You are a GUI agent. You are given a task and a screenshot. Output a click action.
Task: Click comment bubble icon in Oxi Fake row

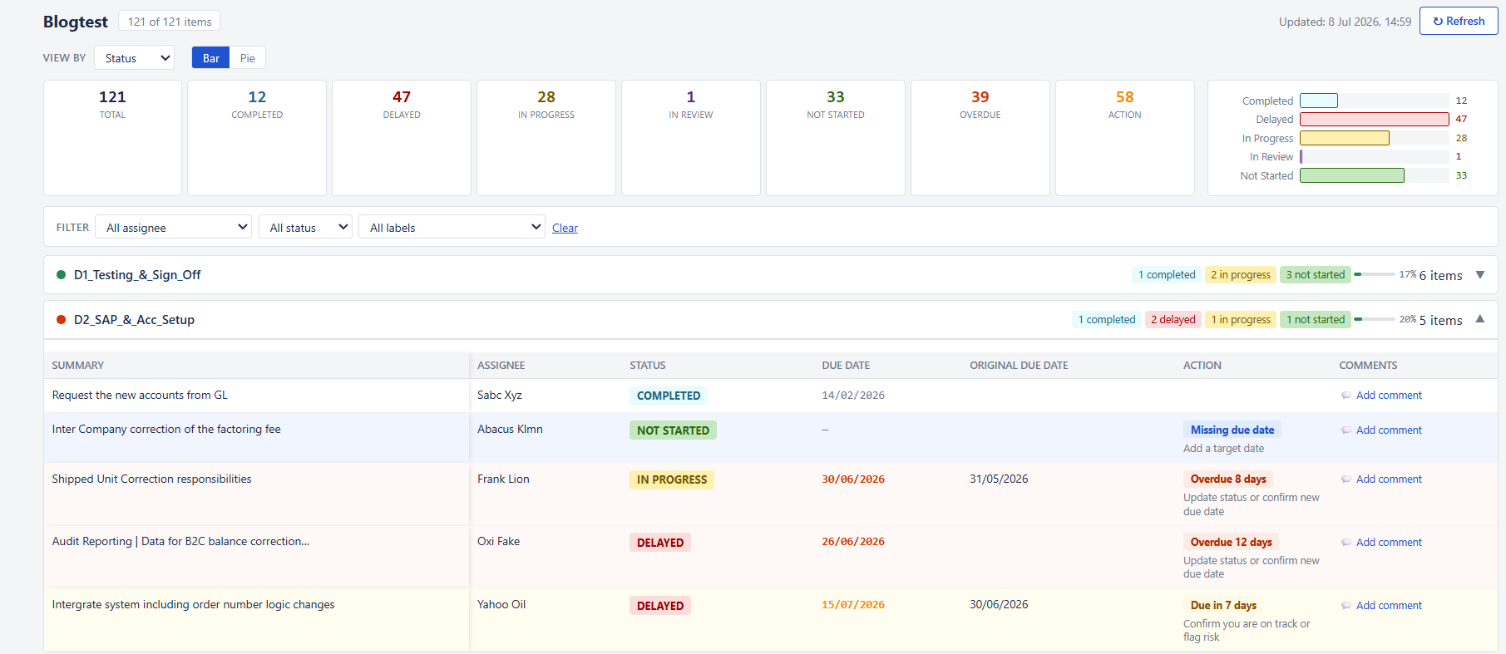coord(1346,543)
